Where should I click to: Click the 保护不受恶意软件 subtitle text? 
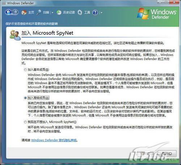(x=31, y=24)
